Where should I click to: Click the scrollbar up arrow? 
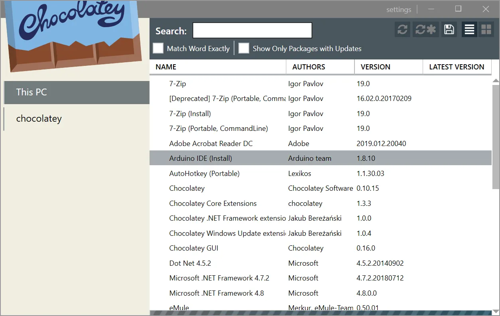pyautogui.click(x=496, y=81)
